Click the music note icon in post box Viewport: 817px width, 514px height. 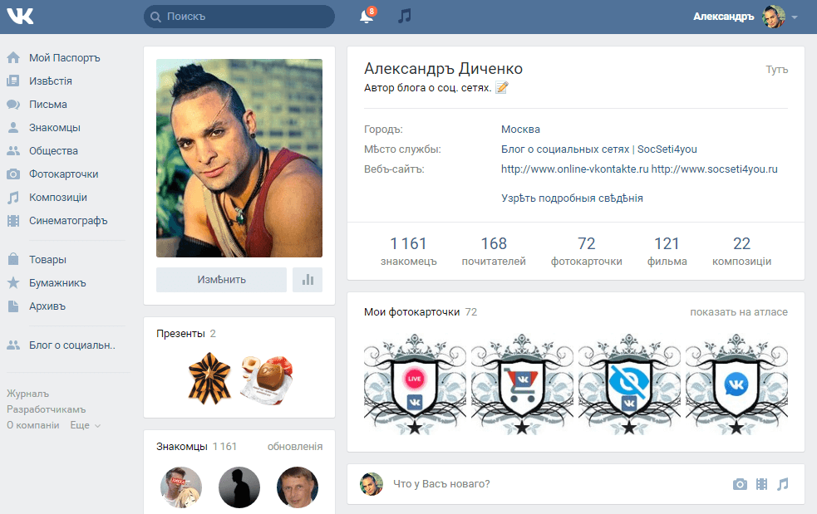[783, 484]
